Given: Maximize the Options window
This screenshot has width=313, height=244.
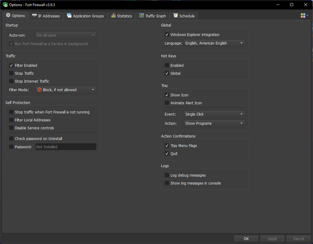Looking at the screenshot, I should click(x=292, y=5).
